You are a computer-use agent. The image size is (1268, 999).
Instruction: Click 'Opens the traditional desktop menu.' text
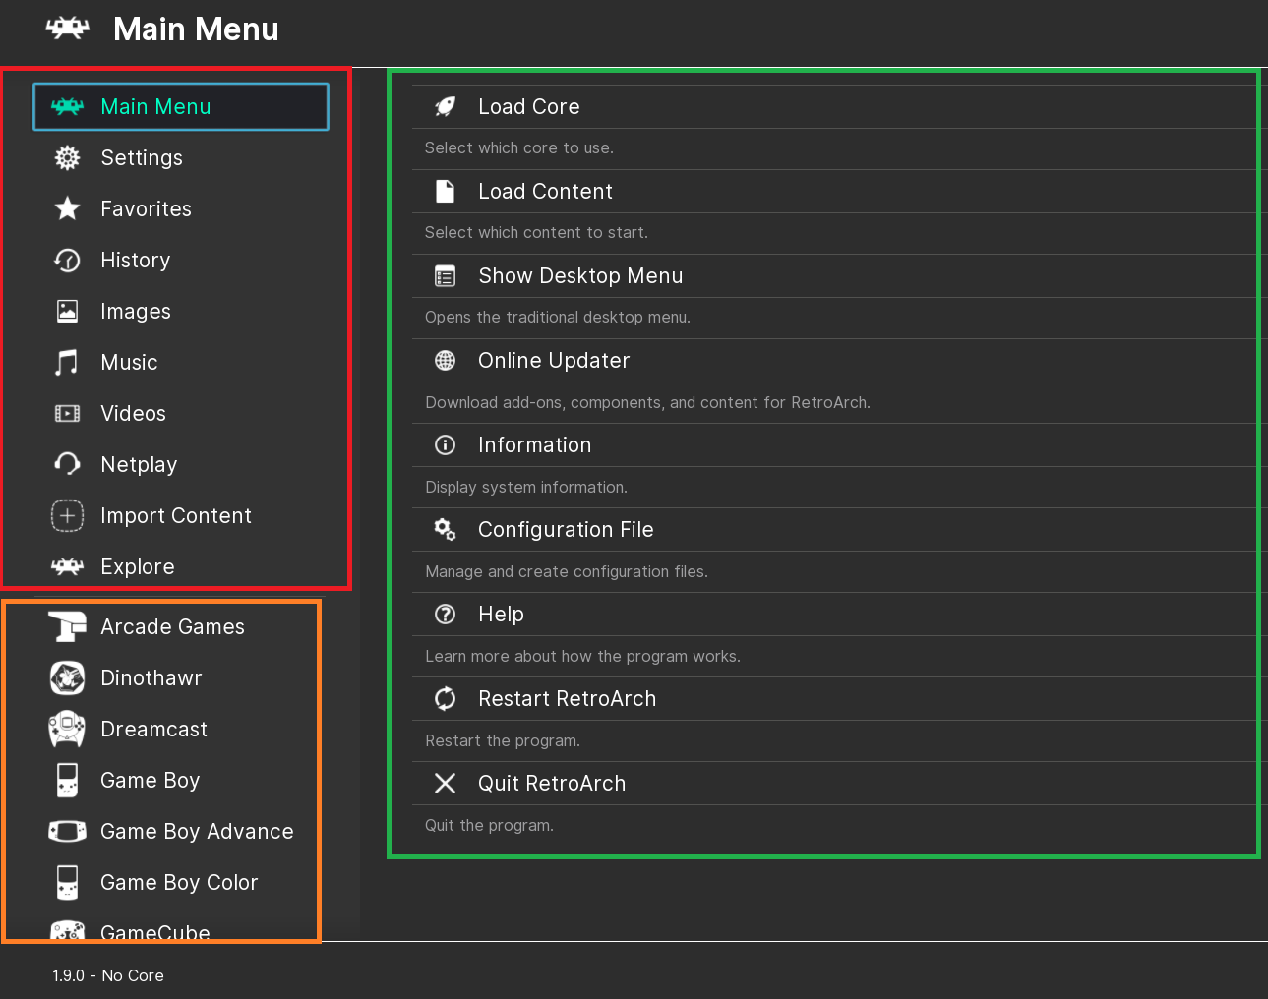tap(558, 318)
